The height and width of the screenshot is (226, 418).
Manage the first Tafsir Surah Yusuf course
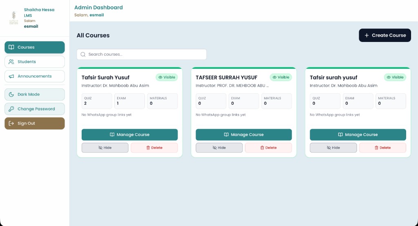[129, 134]
